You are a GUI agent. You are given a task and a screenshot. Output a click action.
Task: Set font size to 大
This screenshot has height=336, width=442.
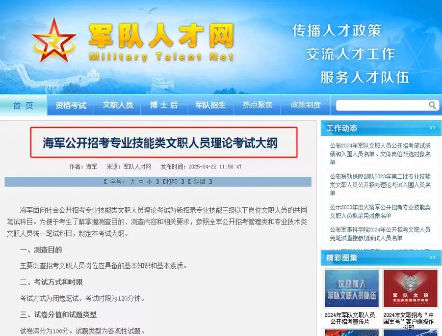[132, 182]
